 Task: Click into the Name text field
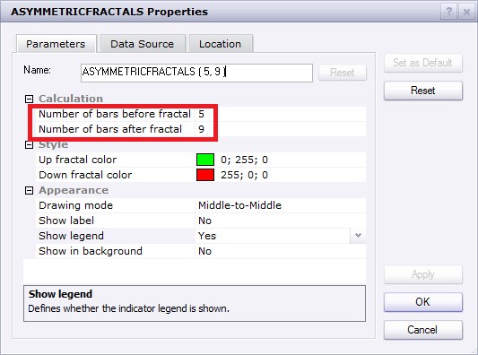[196, 73]
